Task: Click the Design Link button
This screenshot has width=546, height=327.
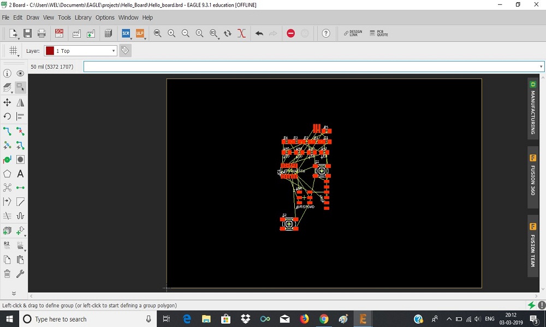Action: (353, 33)
